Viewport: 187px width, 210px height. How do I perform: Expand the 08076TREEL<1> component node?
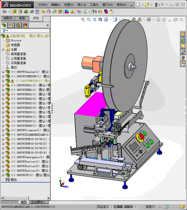3,90
